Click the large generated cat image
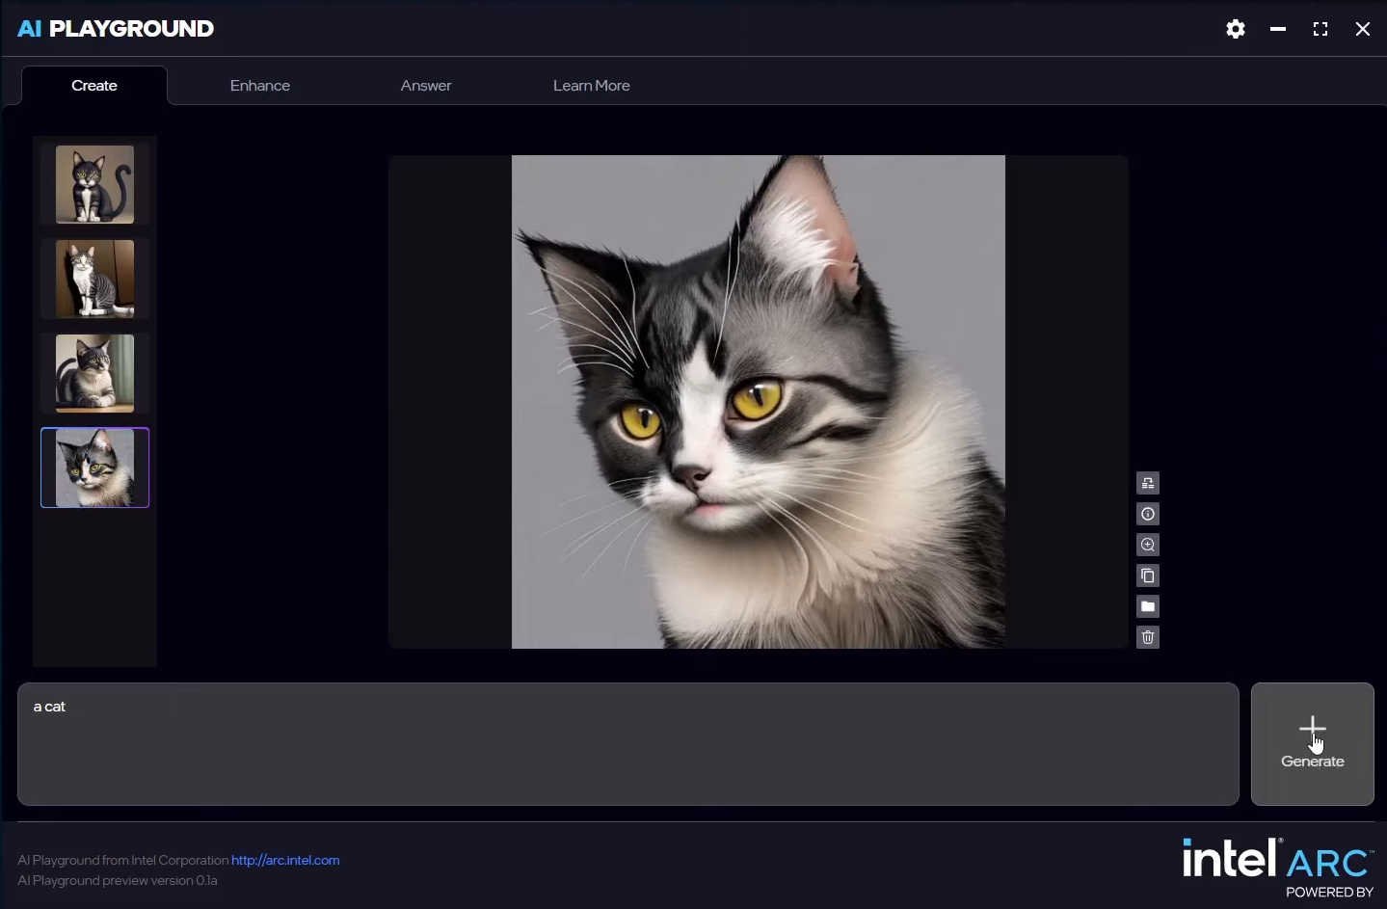The width and height of the screenshot is (1387, 909). coord(758,400)
